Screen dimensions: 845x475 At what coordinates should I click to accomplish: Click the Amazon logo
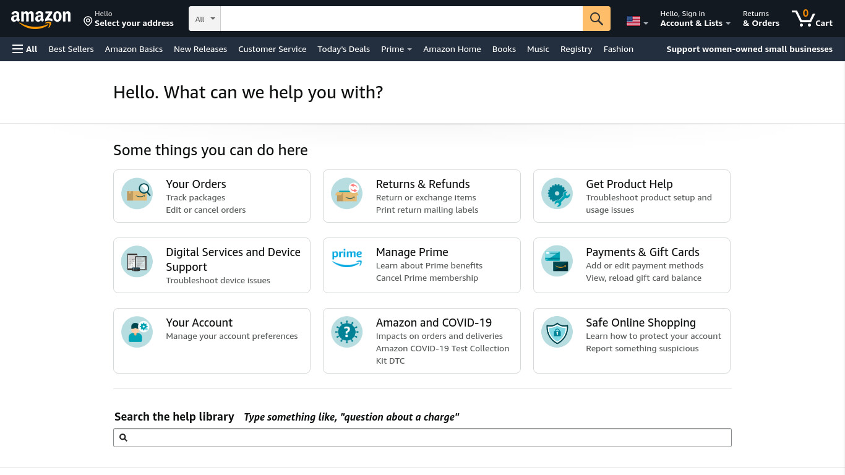pyautogui.click(x=41, y=19)
